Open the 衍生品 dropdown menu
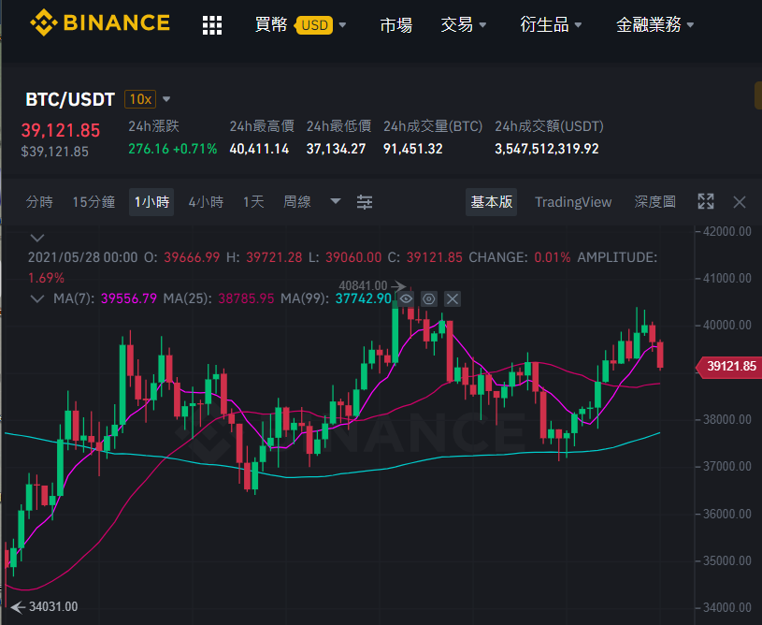Image resolution: width=762 pixels, height=625 pixels. coord(551,25)
